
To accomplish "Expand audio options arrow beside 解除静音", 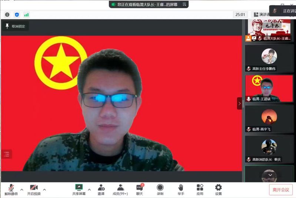I will tap(22, 189).
